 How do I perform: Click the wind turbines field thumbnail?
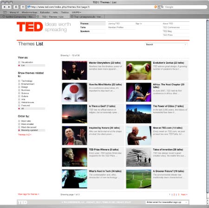pyautogui.click(x=138, y=179)
